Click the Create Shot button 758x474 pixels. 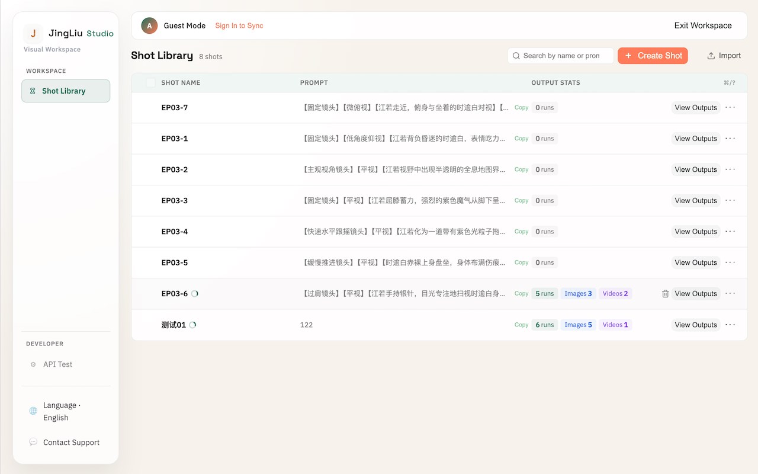click(x=653, y=56)
